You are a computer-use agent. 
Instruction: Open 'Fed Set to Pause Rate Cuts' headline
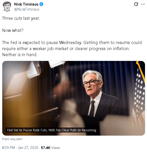(x=52, y=130)
